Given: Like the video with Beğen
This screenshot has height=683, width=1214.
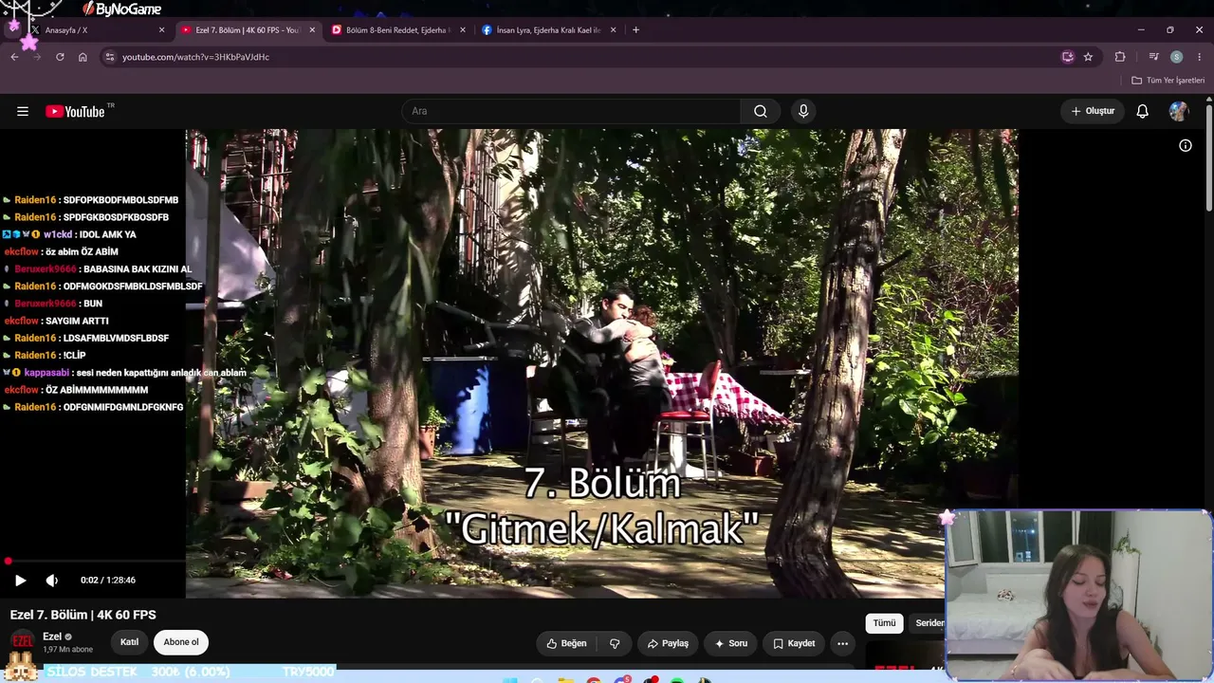Looking at the screenshot, I should click(567, 643).
